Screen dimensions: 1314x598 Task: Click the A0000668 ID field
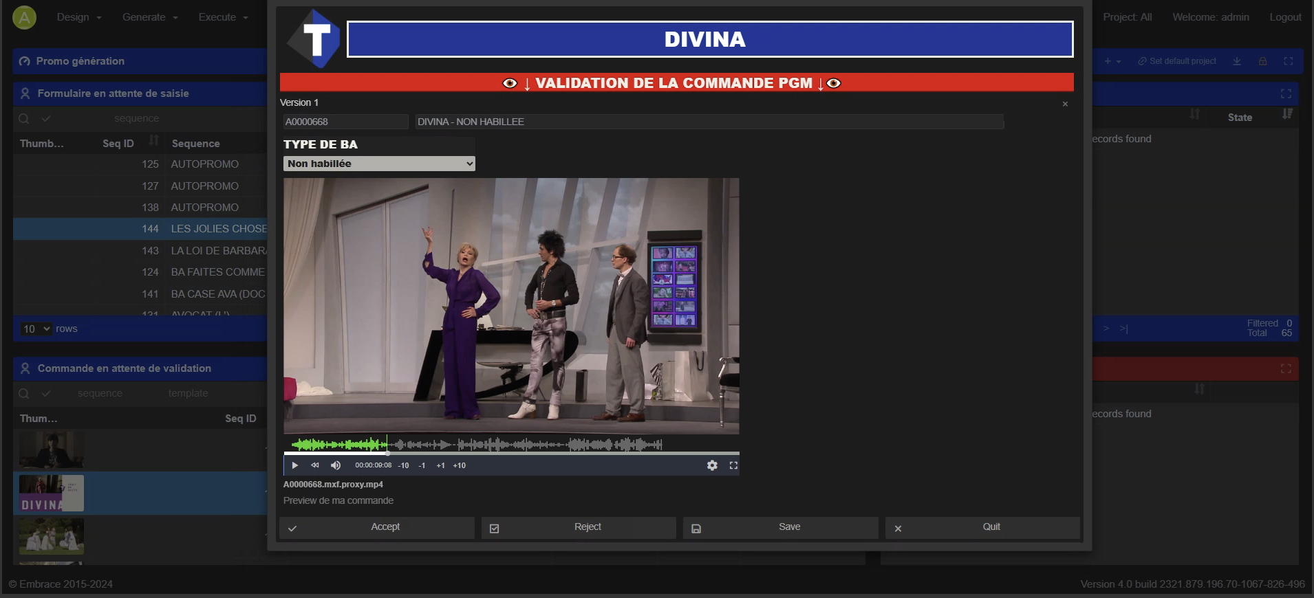pyautogui.click(x=345, y=122)
